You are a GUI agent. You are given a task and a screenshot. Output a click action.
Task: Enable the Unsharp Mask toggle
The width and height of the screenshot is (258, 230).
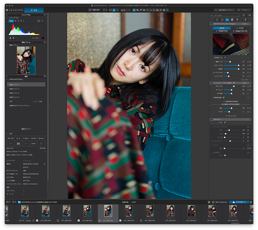[x=212, y=127]
